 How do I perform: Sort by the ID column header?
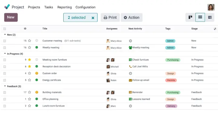pyautogui.click(x=25, y=29)
